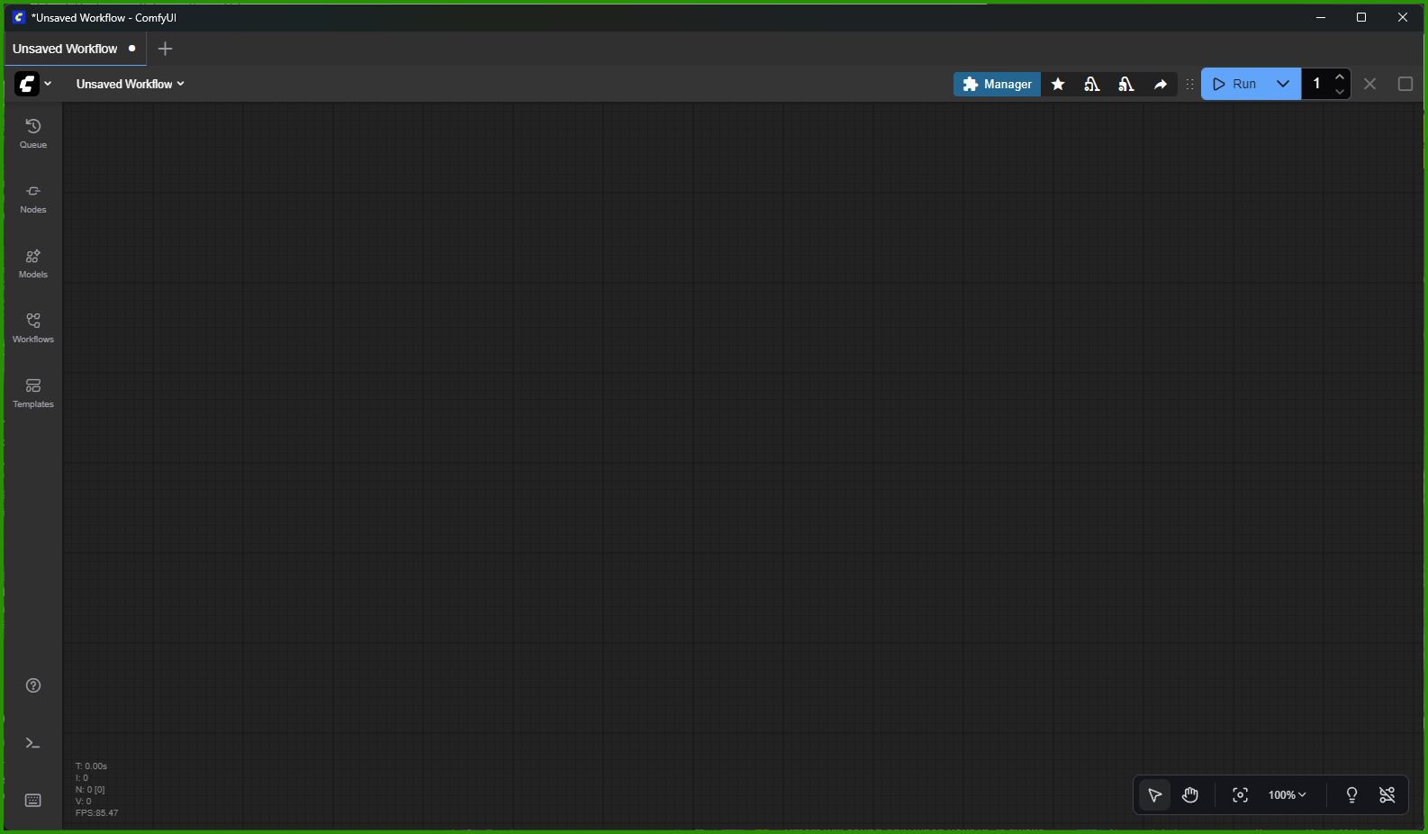The image size is (1428, 834).
Task: Click the square icon after the cancel X
Action: coord(1405,84)
